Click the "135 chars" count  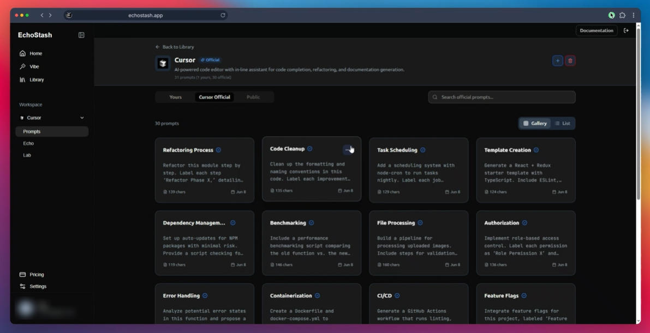click(x=281, y=191)
